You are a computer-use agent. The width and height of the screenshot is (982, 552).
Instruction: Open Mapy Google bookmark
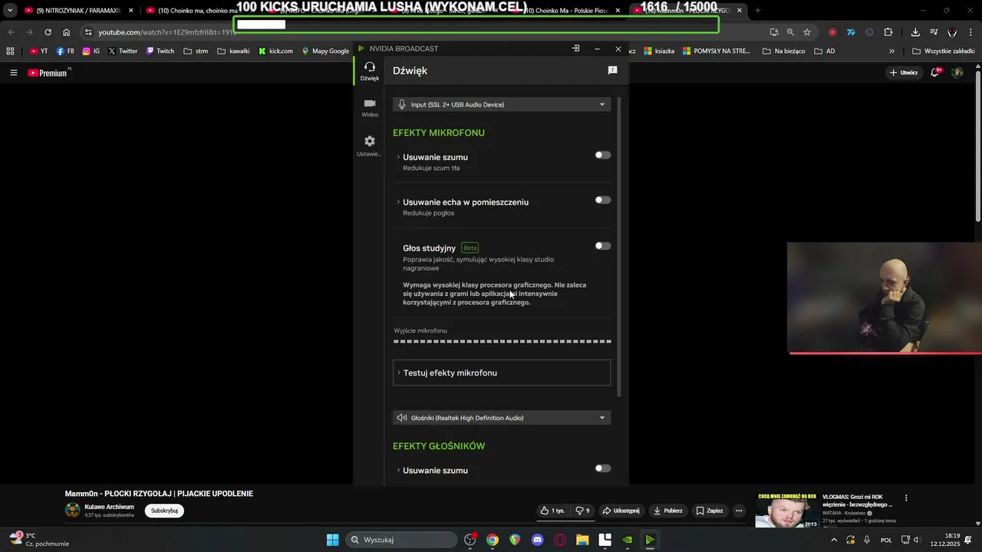point(325,51)
